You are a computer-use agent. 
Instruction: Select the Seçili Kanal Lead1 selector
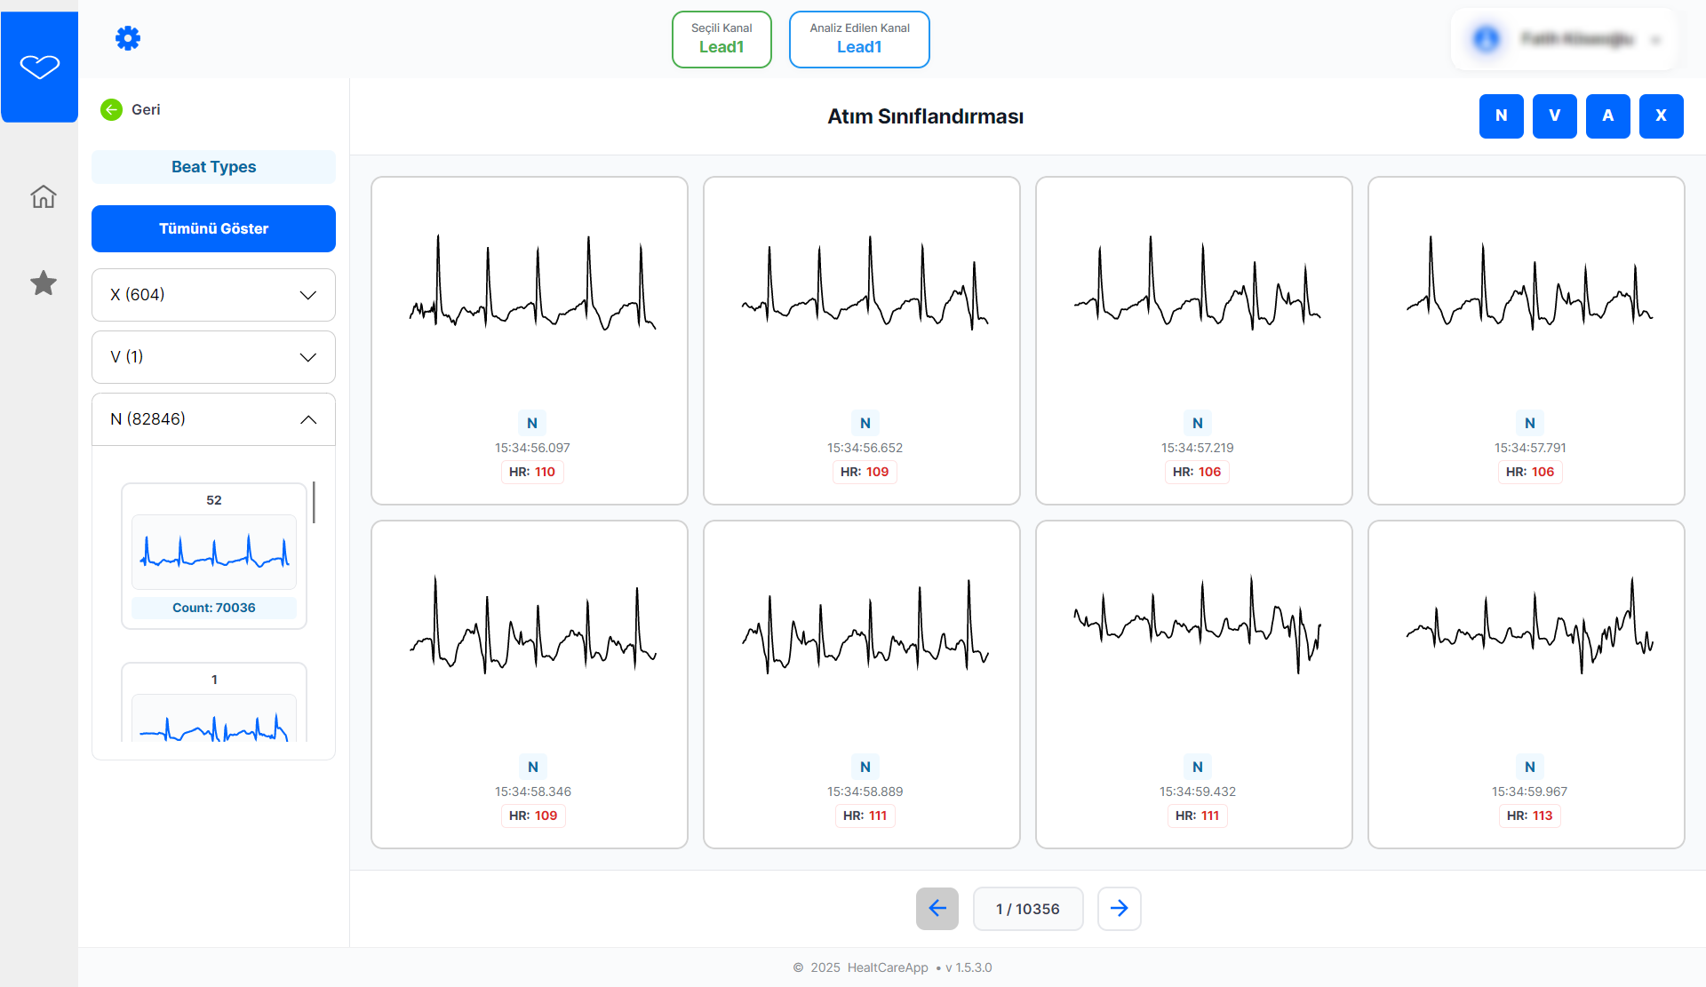[721, 39]
